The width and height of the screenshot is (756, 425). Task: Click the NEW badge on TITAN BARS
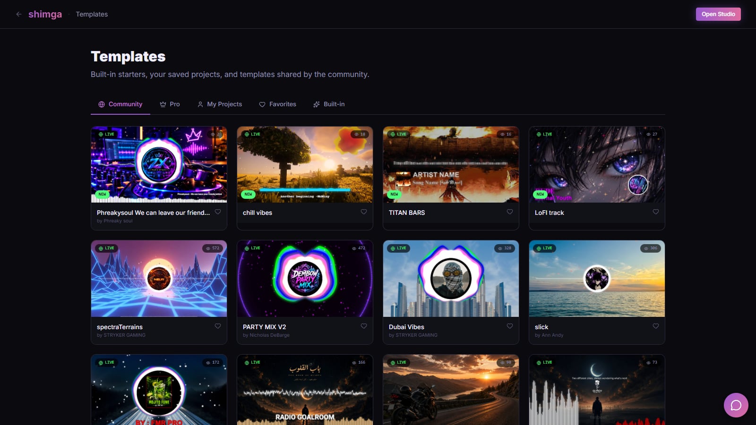(394, 194)
